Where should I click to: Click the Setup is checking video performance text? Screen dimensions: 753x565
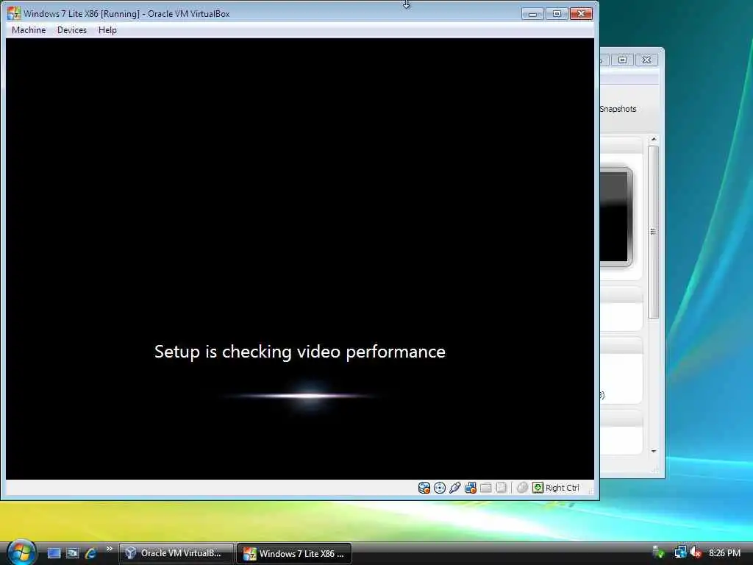coord(300,352)
